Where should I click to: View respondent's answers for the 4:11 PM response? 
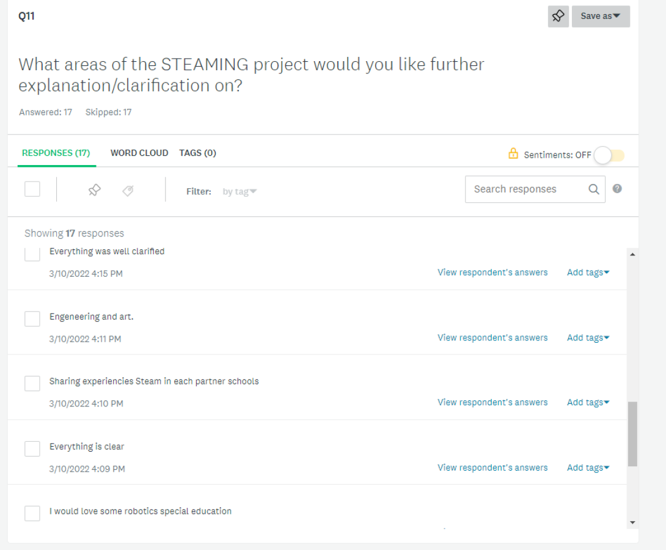point(492,338)
